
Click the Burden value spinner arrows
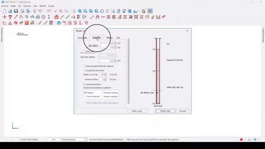tap(115, 43)
